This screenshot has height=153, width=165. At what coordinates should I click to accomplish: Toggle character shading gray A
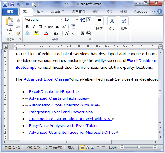click(82, 33)
